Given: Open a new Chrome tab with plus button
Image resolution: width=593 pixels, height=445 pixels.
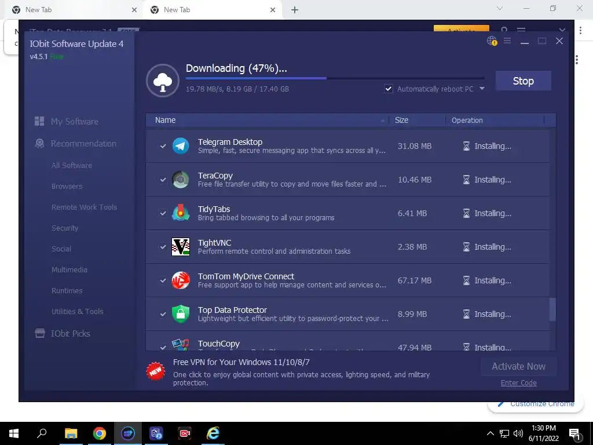Looking at the screenshot, I should [295, 10].
